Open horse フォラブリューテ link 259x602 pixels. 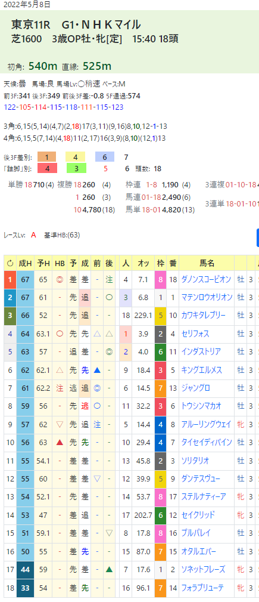click(204, 588)
